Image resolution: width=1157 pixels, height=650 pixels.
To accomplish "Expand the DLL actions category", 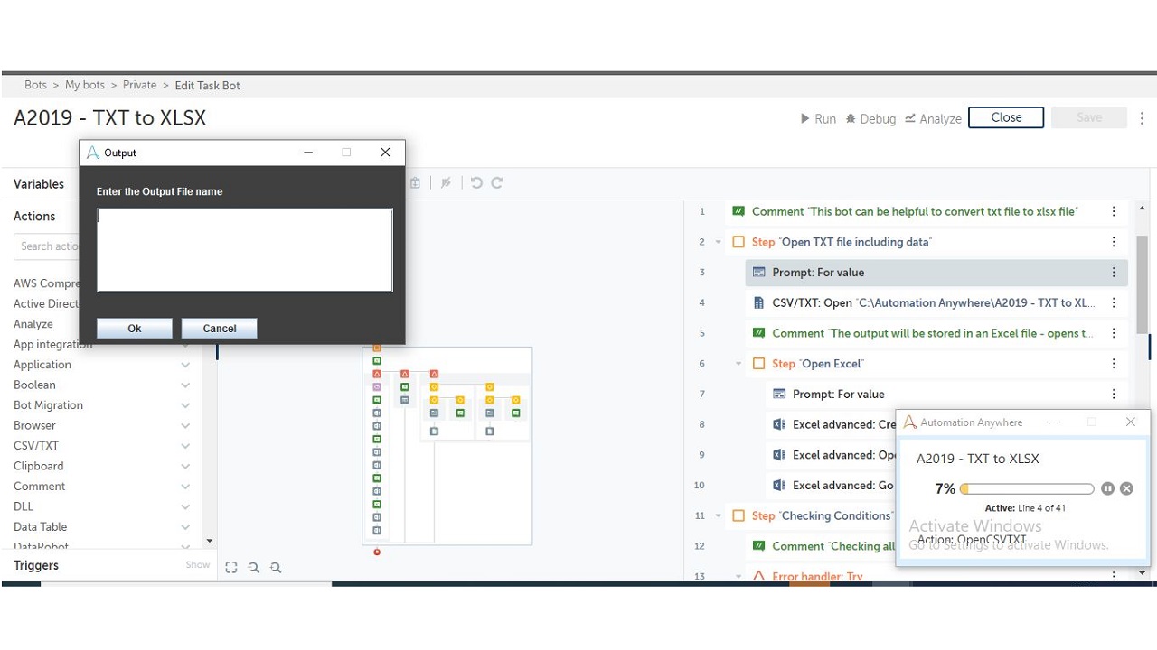I will coord(185,506).
